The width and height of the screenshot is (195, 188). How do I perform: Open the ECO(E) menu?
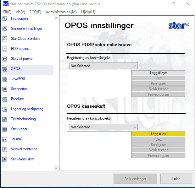coord(35,12)
